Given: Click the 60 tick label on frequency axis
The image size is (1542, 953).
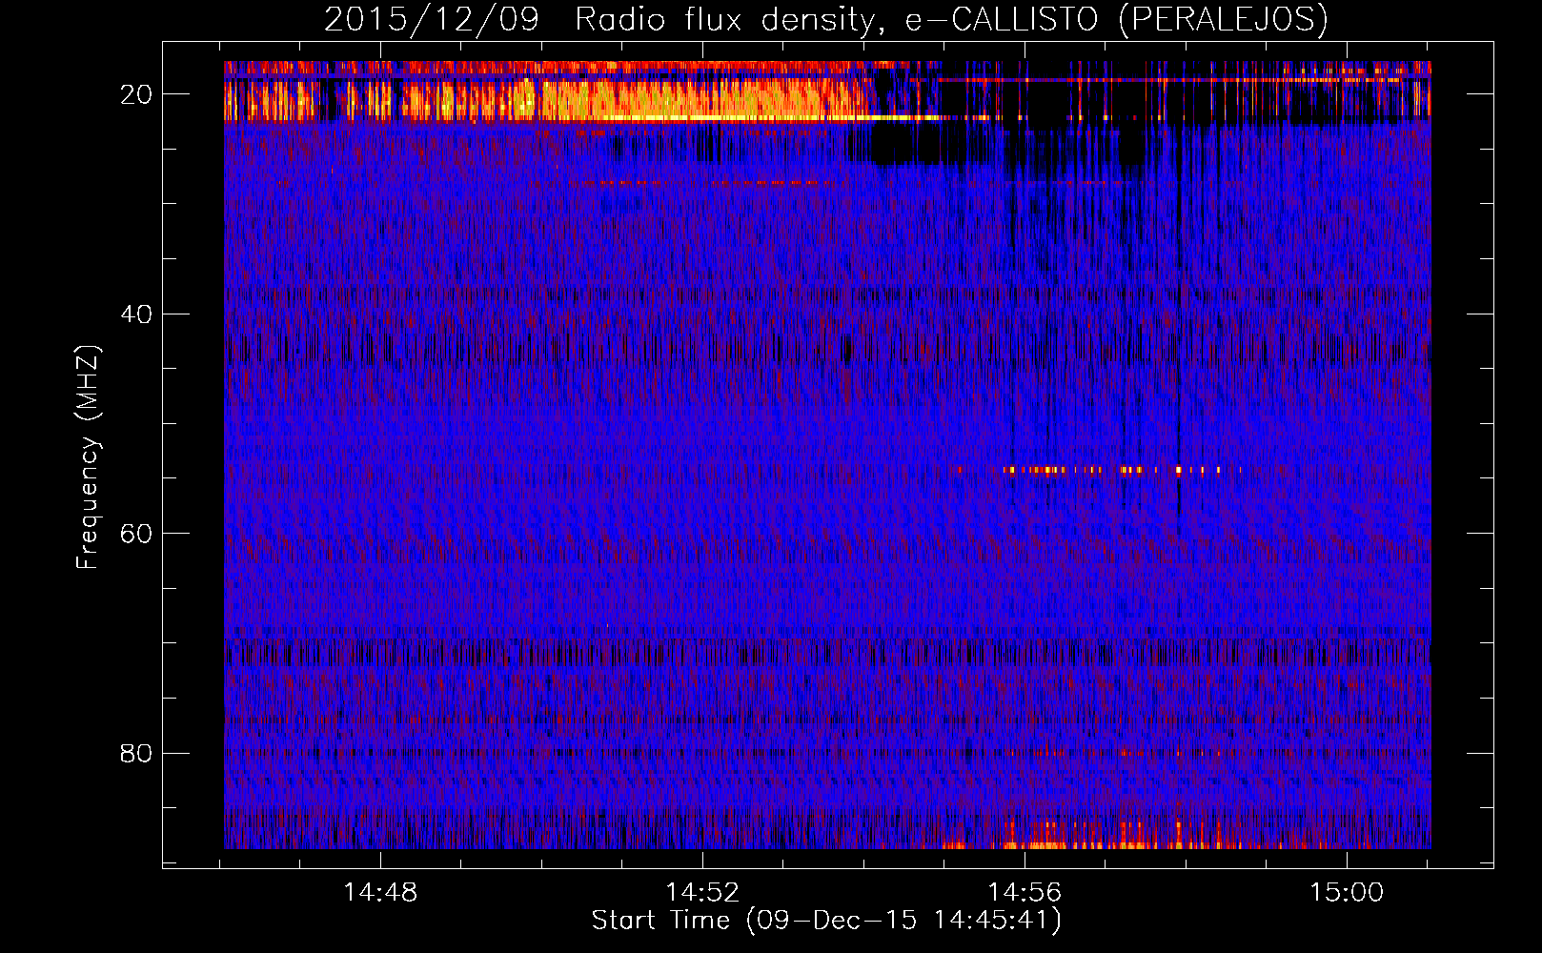Looking at the screenshot, I should (136, 534).
